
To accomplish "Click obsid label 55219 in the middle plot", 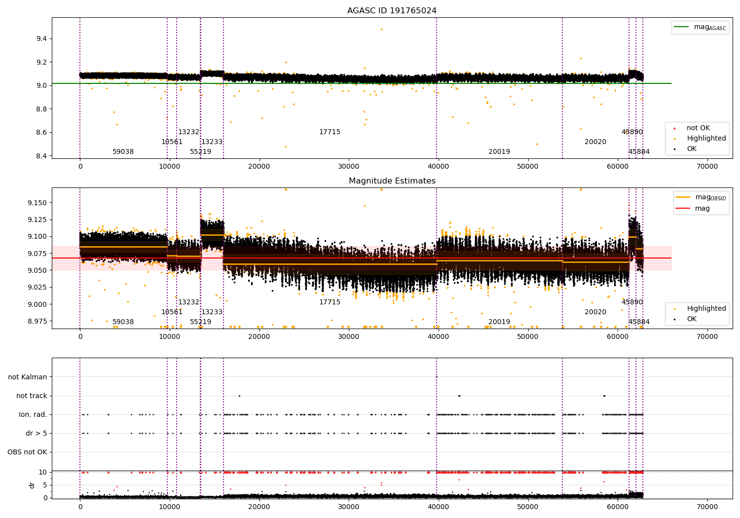I will 200,322.
